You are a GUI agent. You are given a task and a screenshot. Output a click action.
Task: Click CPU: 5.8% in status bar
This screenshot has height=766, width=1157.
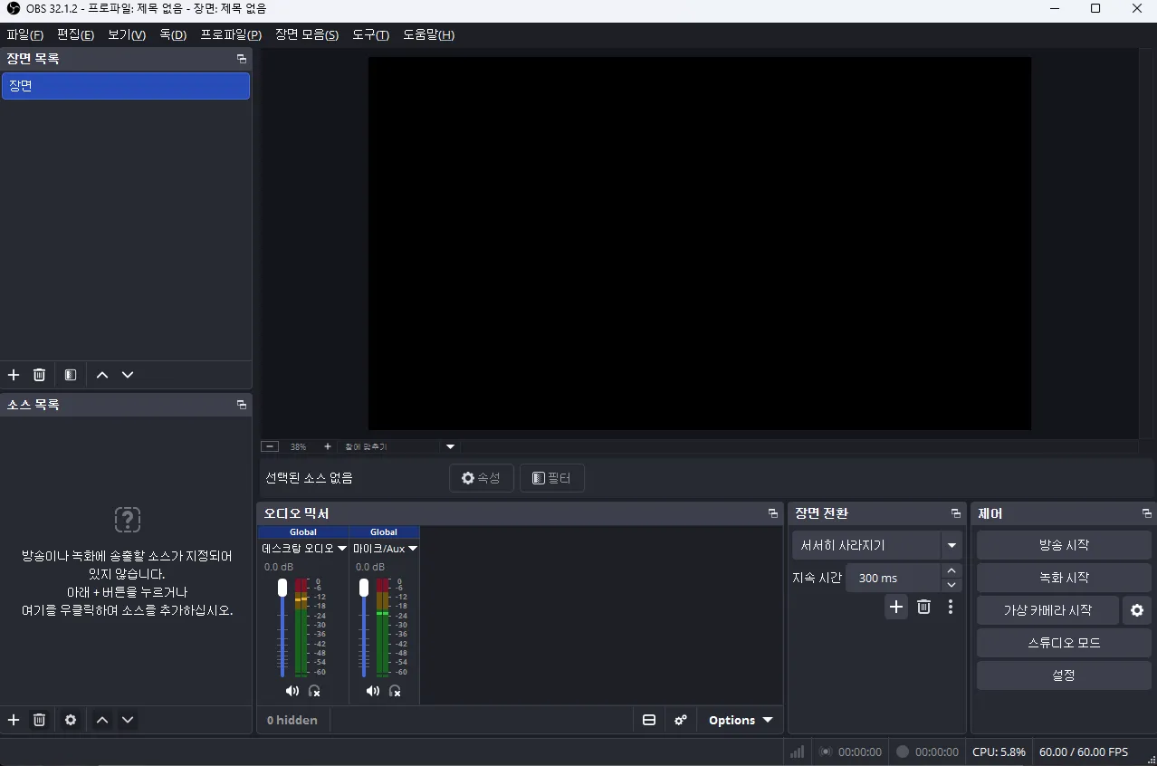pyautogui.click(x=999, y=752)
